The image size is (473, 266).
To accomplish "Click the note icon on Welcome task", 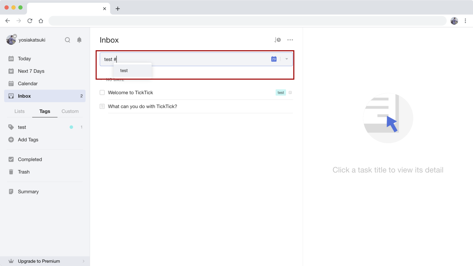I will click(290, 93).
